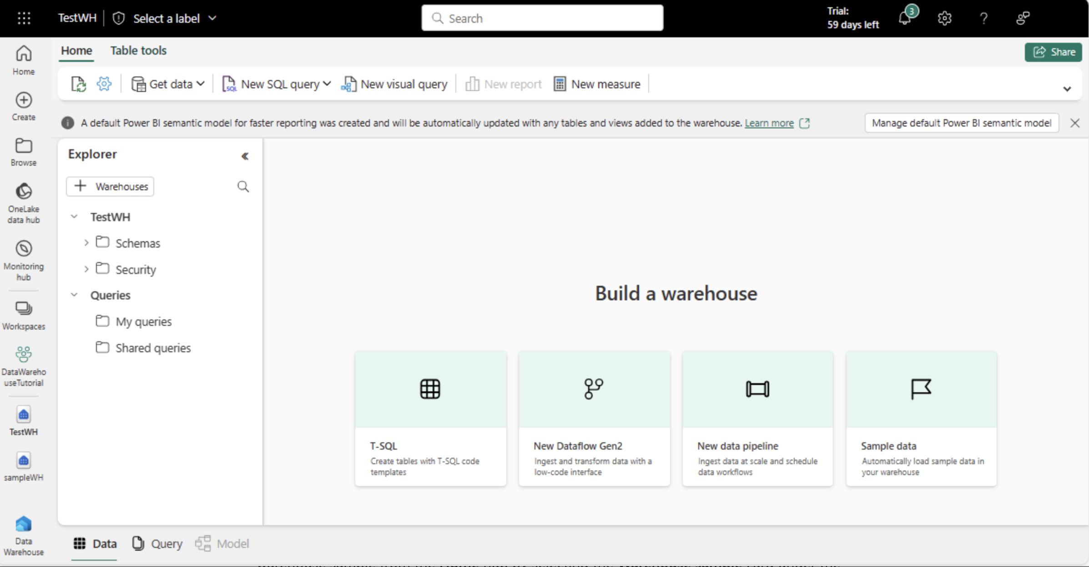Open external link icon next to Learn more
Viewport: 1089px width, 567px height.
804,123
